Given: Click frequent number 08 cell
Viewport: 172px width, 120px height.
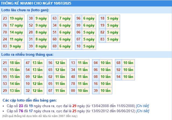Looking at the screenshot, I should [96, 77].
